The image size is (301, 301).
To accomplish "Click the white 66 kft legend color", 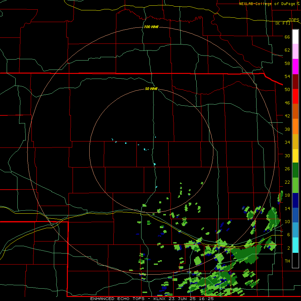I will [295, 37].
